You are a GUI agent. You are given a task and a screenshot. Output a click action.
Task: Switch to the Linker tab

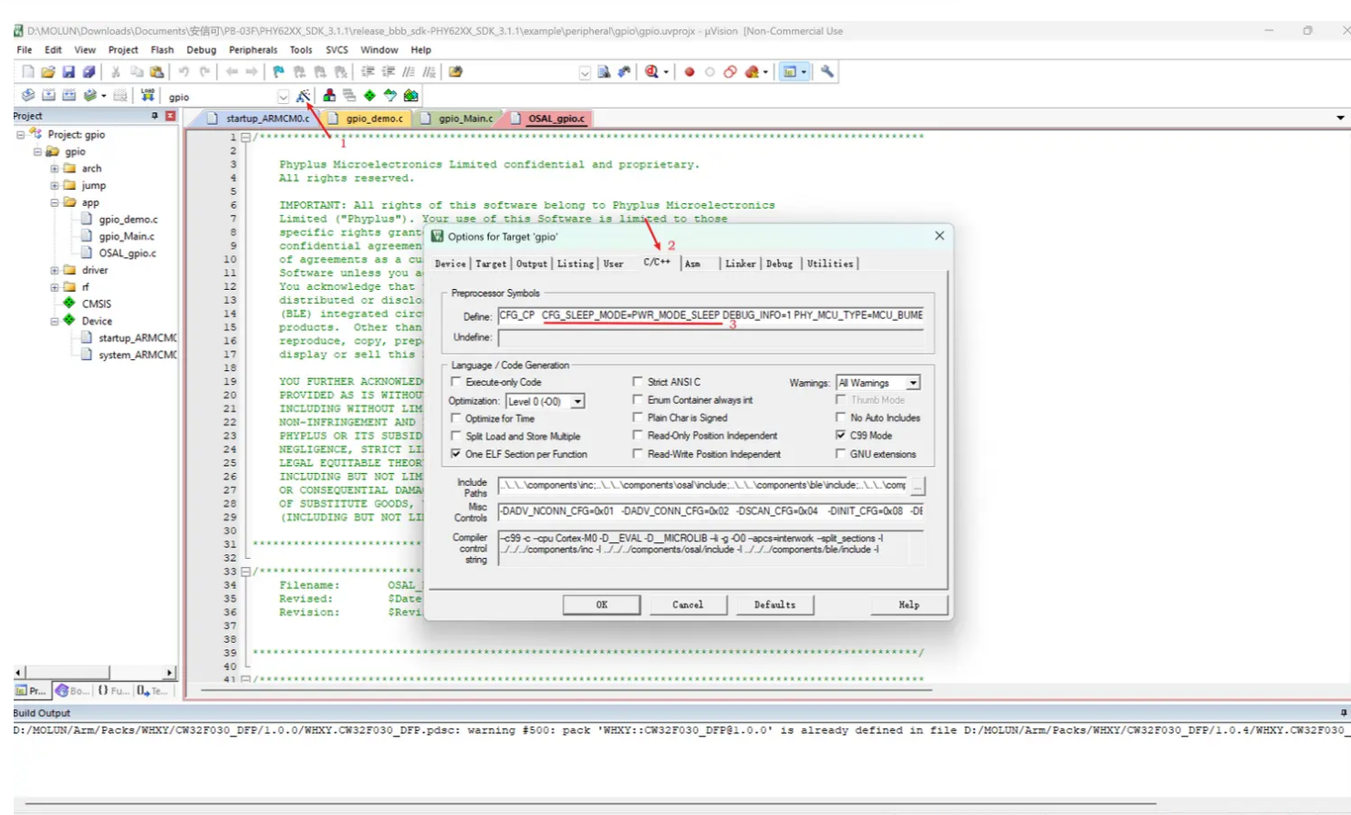(x=740, y=263)
